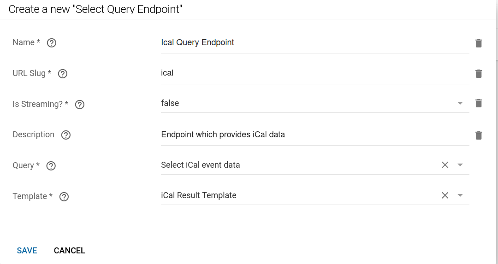This screenshot has height=264, width=498.
Task: Click the help icon next to Name
Action: pyautogui.click(x=52, y=43)
